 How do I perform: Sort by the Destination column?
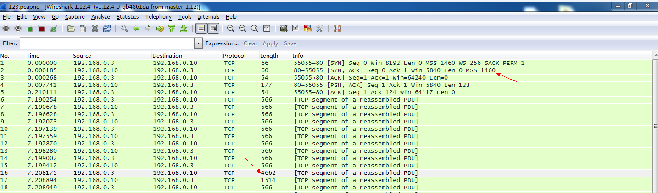click(168, 55)
